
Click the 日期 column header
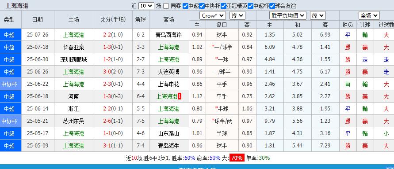click(38, 19)
